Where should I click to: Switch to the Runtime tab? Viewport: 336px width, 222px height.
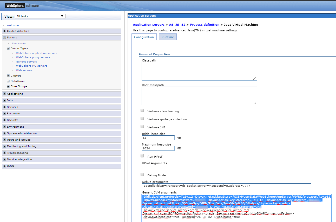(168, 37)
